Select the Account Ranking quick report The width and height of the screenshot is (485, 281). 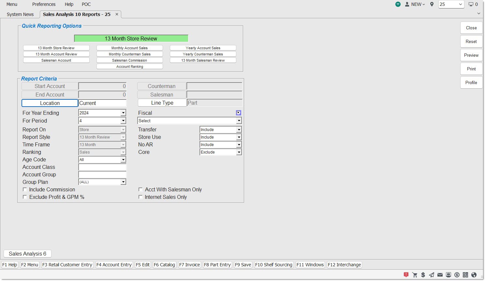click(129, 67)
